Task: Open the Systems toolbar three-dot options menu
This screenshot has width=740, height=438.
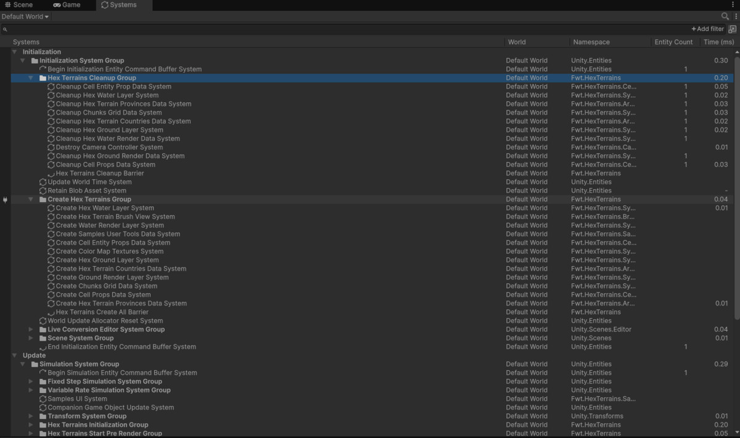Action: [735, 17]
